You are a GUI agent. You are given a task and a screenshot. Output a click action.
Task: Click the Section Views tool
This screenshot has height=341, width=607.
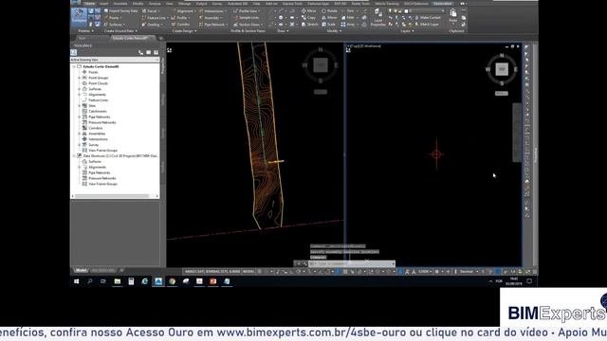[x=248, y=25]
